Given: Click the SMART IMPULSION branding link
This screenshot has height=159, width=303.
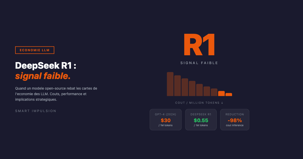Looking at the screenshot, I should (36, 111).
